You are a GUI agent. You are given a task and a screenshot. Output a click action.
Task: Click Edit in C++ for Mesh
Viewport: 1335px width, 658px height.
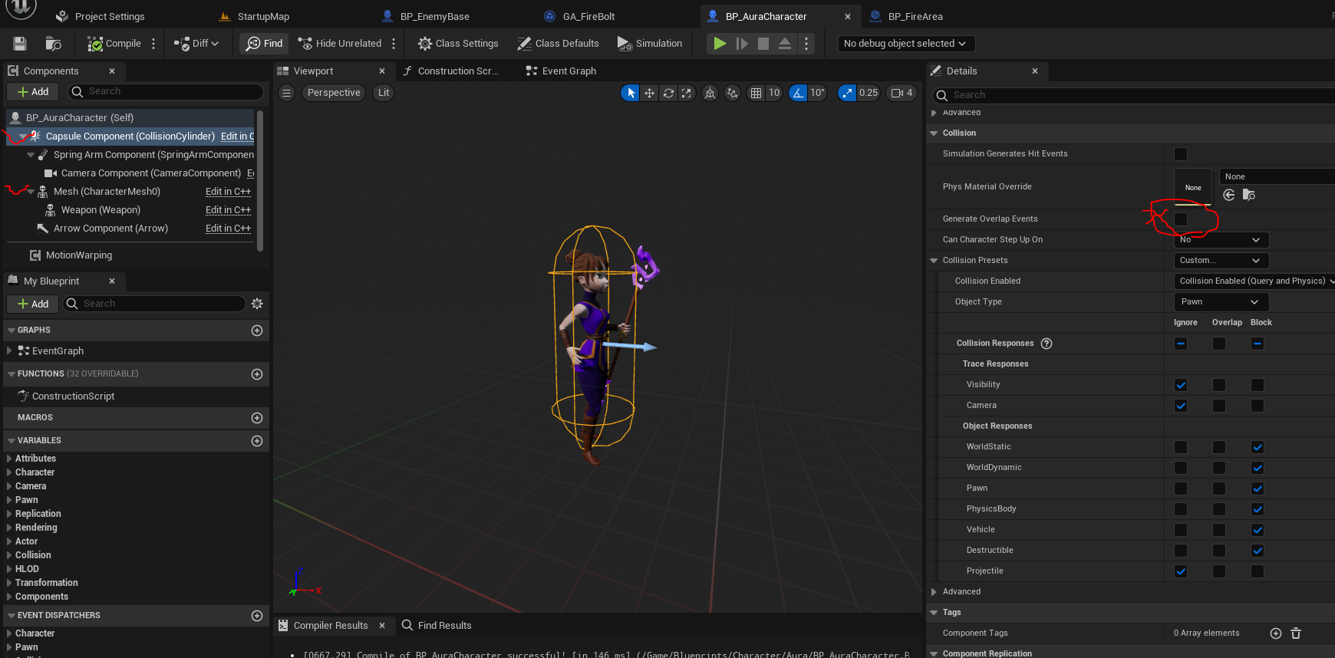228,192
